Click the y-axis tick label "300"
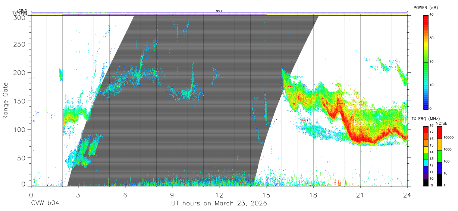Image resolution: width=458 pixels, height=211 pixels. pyautogui.click(x=19, y=17)
